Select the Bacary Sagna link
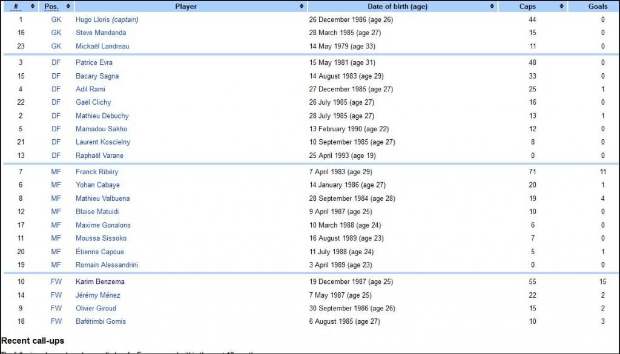The height and width of the screenshot is (354, 620). [97, 76]
